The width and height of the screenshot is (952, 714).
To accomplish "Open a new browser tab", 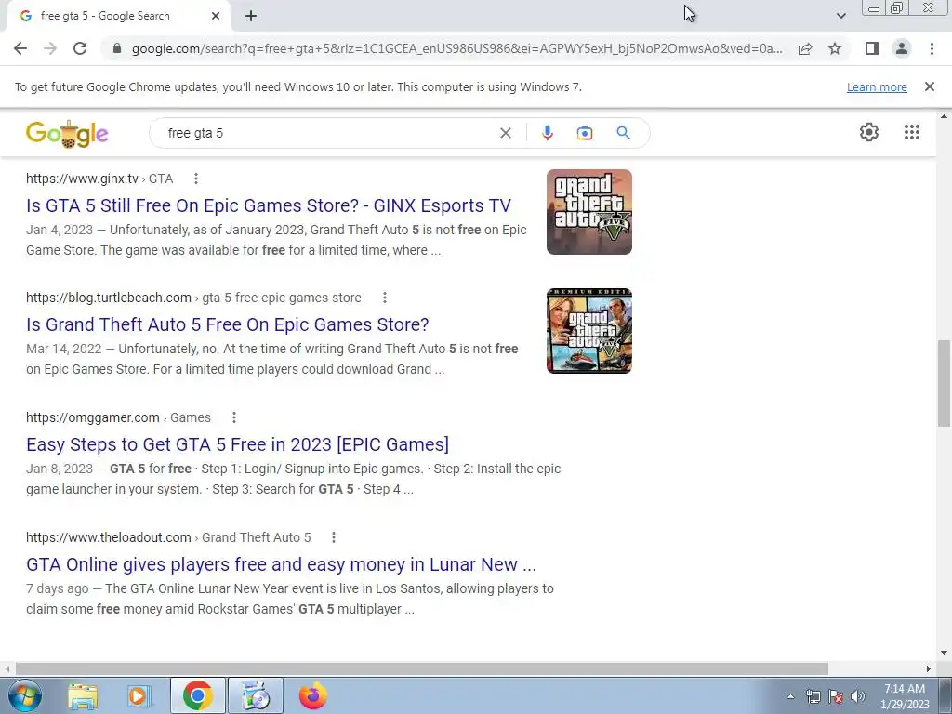I will point(251,16).
